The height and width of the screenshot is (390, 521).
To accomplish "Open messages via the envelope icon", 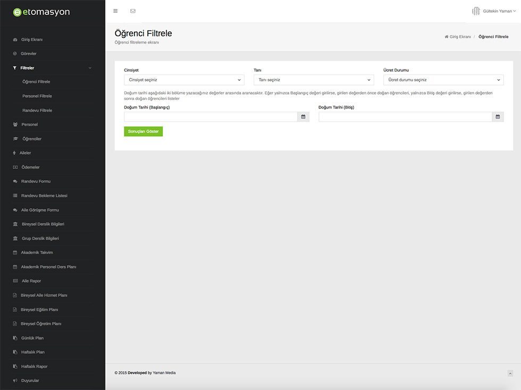I will point(133,11).
